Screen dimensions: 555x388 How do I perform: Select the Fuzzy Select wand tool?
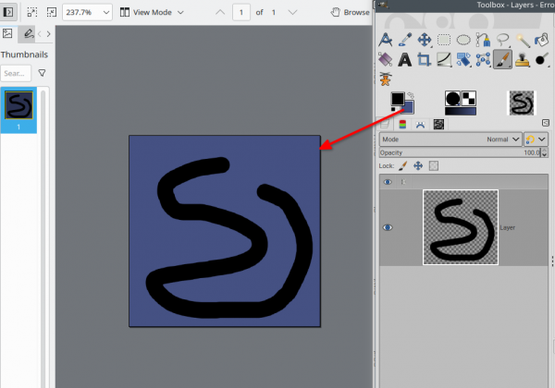pos(523,40)
